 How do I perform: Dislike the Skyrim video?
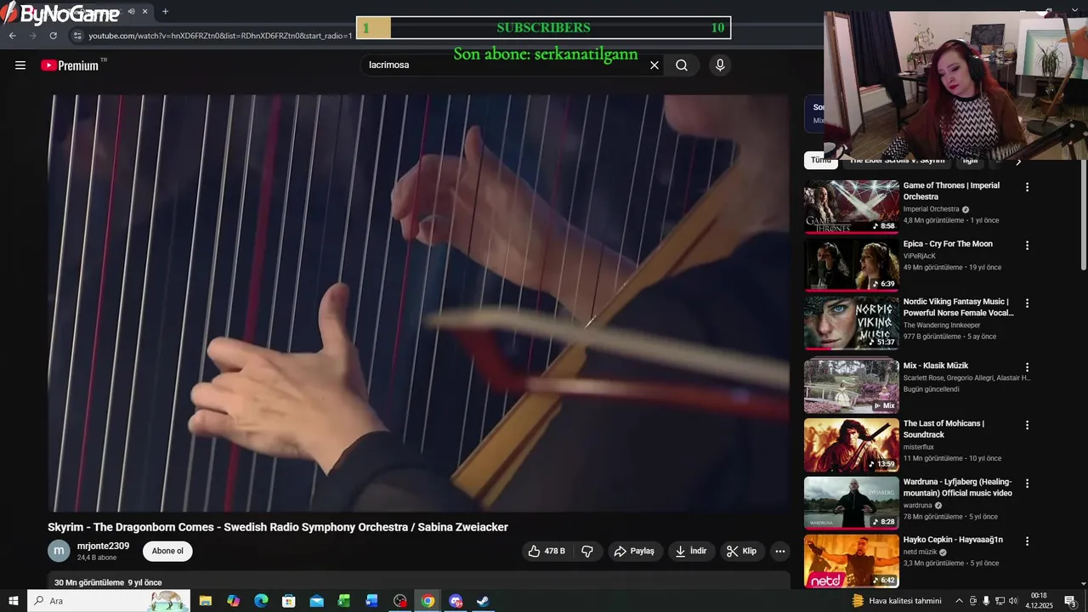point(587,551)
